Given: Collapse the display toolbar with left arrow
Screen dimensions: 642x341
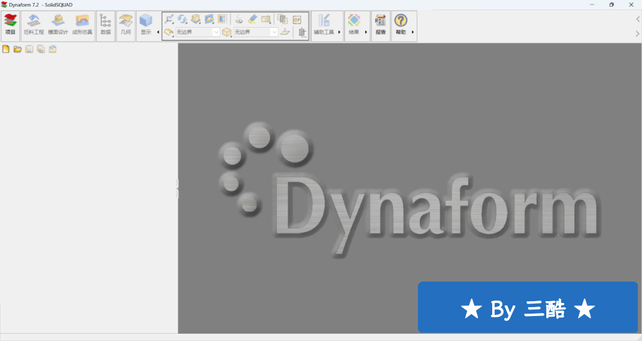Looking at the screenshot, I should (158, 32).
